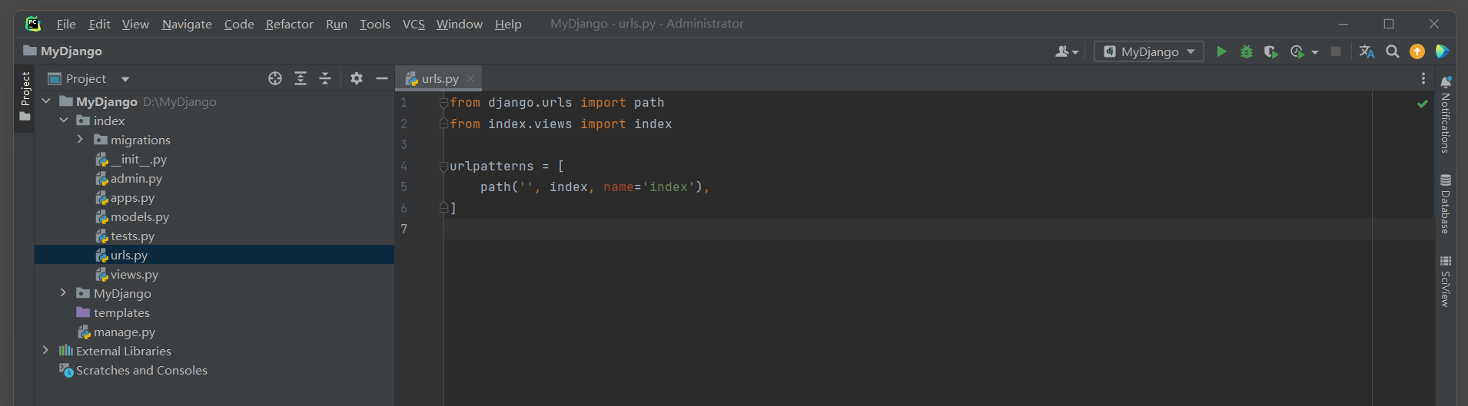The height and width of the screenshot is (406, 1468).
Task: Toggle the Project side tool window tab
Action: tap(25, 97)
